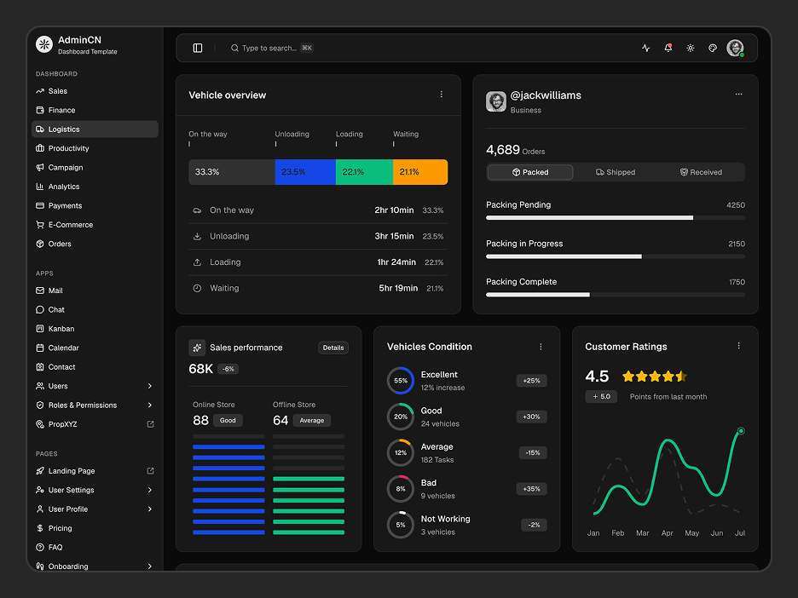Image resolution: width=798 pixels, height=598 pixels.
Task: Click the +25% badge for Excellent
Action: 531,381
